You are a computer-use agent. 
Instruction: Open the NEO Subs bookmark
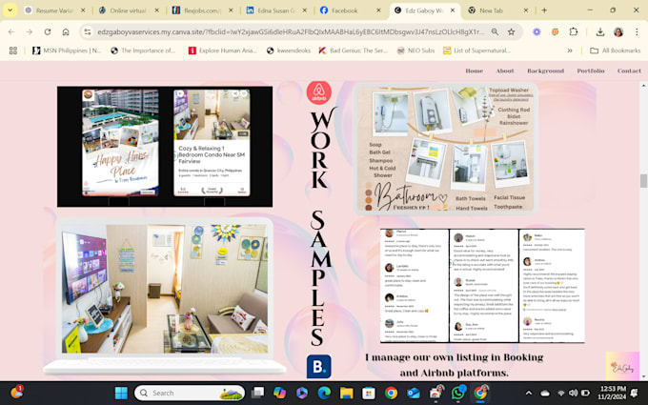(x=415, y=51)
